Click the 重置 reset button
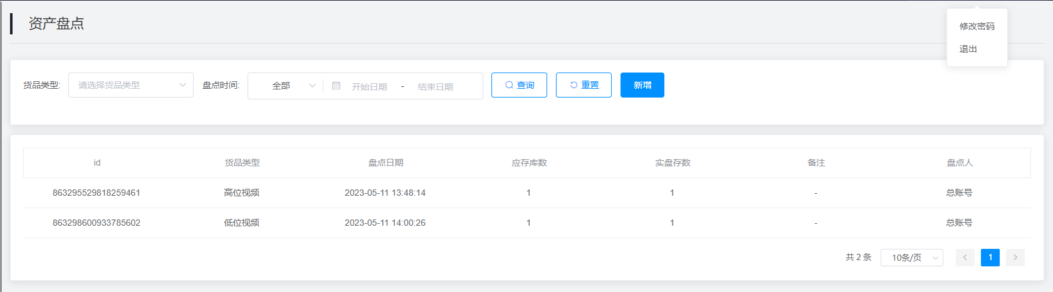Image resolution: width=1053 pixels, height=292 pixels. pos(584,85)
